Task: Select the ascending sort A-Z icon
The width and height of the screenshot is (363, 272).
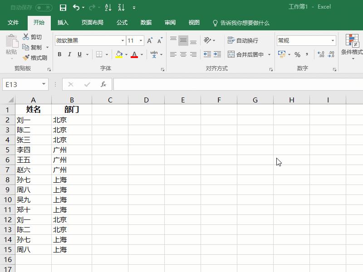Action: [x=108, y=7]
